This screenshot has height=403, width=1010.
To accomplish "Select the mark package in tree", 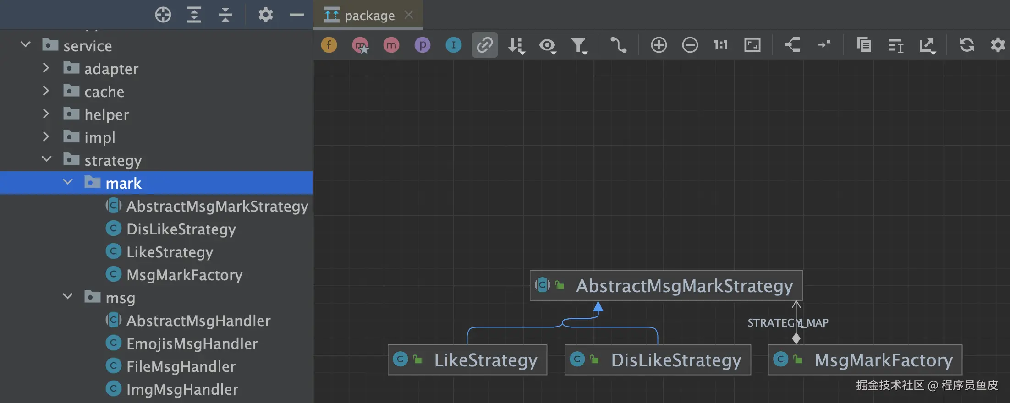I will pyautogui.click(x=156, y=183).
